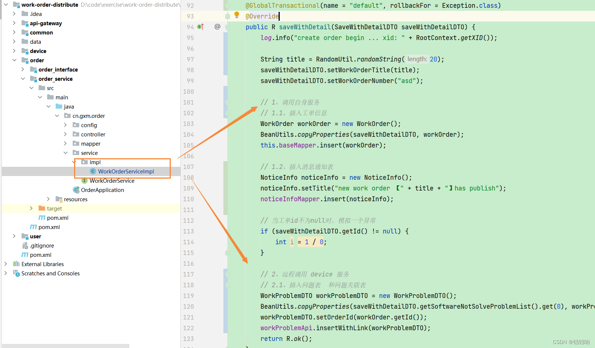
Task: Click the OrderApplication class icon
Action: [76, 190]
